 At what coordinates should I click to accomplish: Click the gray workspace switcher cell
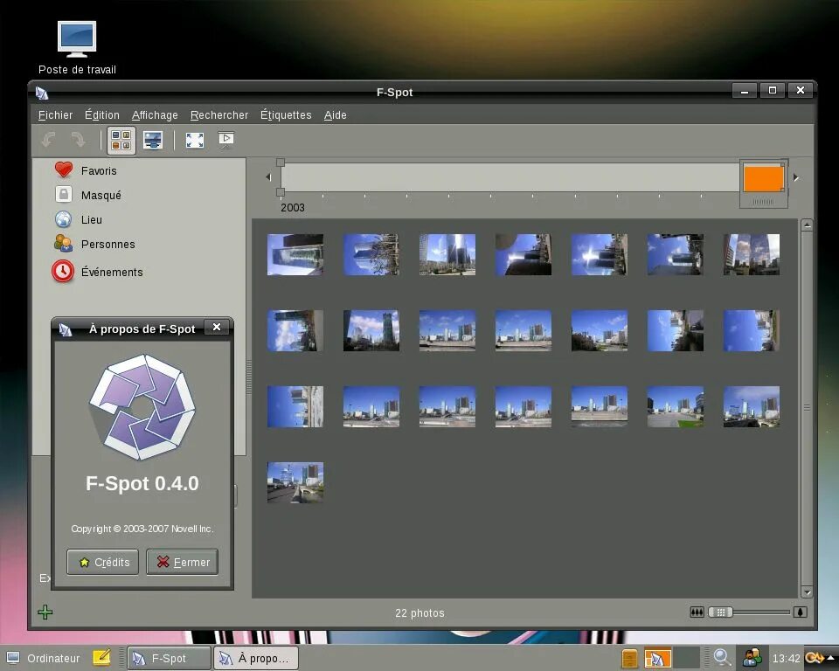pos(687,658)
